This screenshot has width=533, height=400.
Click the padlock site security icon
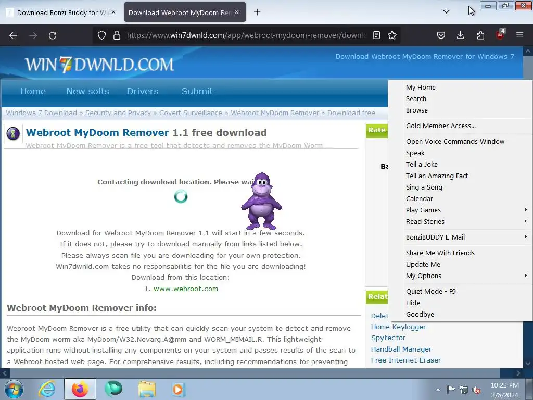tap(117, 35)
